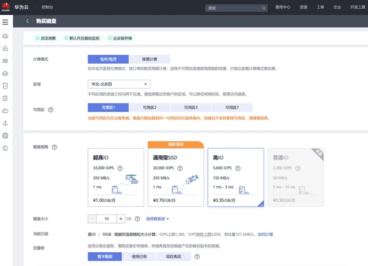
Task: Click the 爆款推荐 orange banner
Action: pyautogui.click(x=176, y=144)
